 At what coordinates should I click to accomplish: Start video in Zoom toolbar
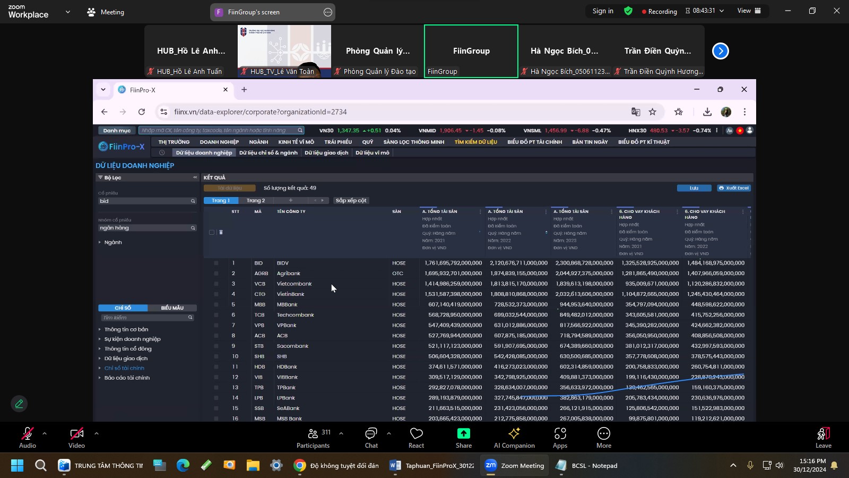click(x=76, y=438)
